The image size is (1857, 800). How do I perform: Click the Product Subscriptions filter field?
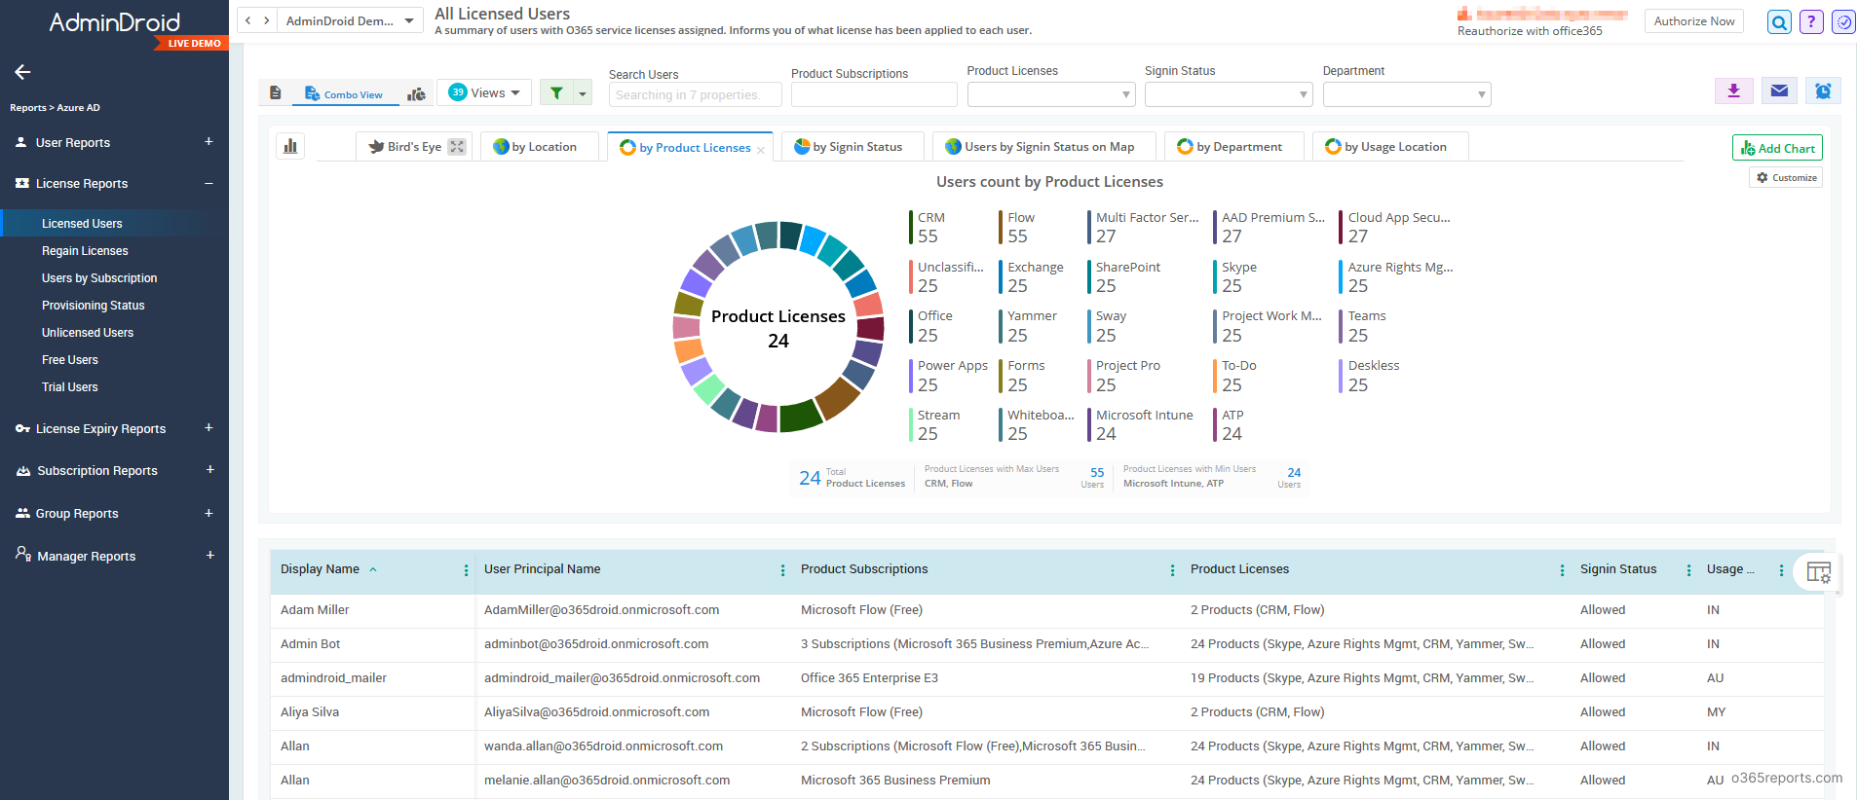pyautogui.click(x=874, y=94)
